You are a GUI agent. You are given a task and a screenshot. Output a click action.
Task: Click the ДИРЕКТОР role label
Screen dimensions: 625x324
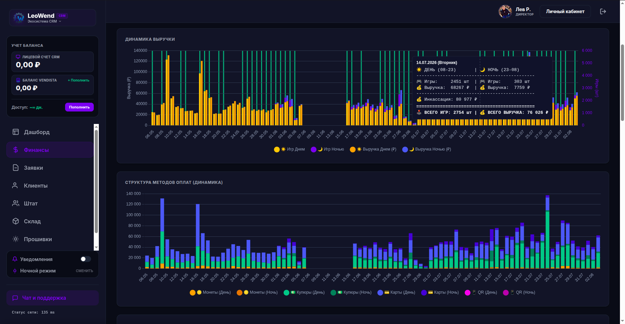tap(524, 14)
